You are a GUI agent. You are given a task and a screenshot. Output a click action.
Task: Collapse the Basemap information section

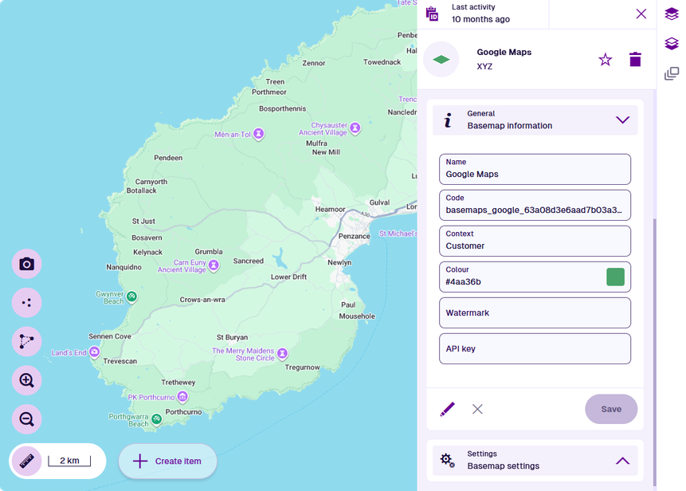tap(623, 120)
